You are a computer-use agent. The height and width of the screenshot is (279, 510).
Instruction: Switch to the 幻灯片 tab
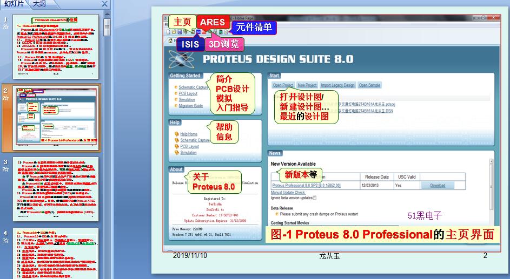(14, 4)
